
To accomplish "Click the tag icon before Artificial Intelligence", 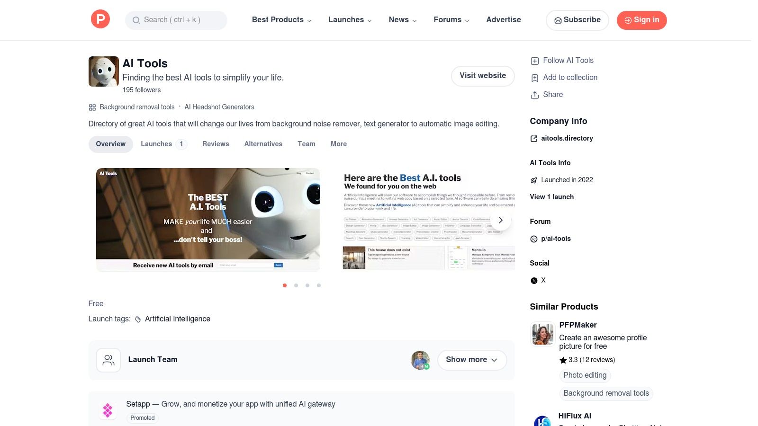I will pyautogui.click(x=138, y=319).
